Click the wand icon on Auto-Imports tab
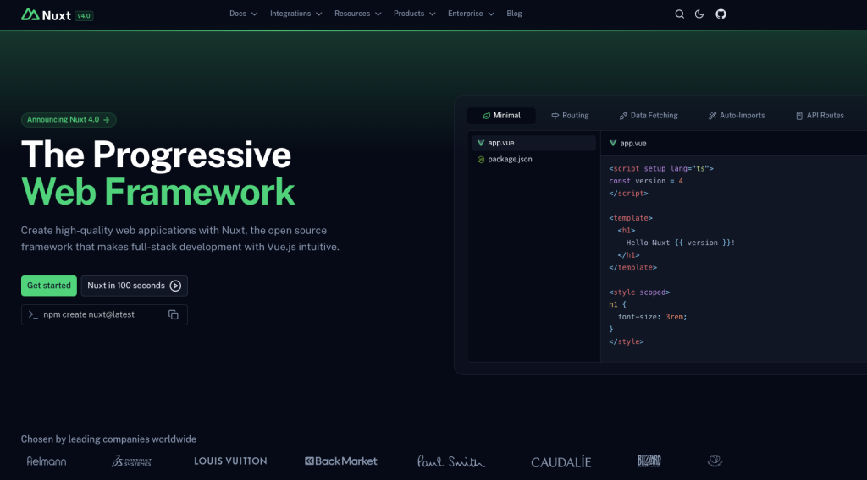 712,116
